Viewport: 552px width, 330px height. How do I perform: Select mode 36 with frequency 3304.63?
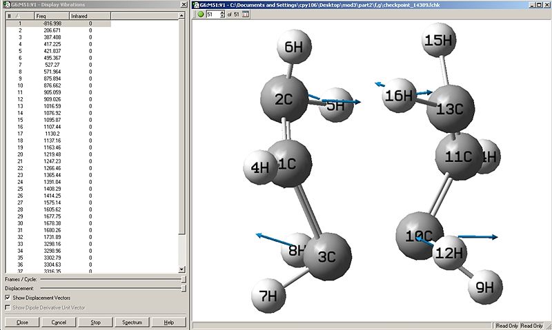tap(59, 265)
